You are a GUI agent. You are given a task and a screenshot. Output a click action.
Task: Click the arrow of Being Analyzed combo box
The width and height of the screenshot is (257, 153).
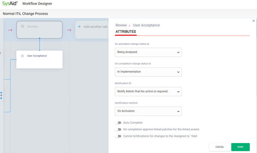tap(178, 52)
